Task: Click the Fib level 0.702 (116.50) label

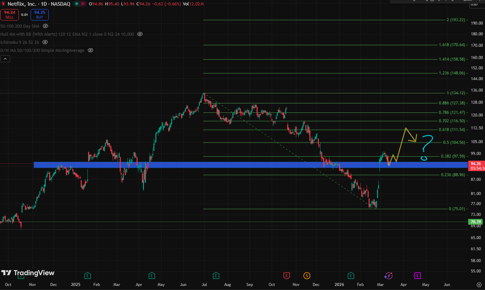Action: [x=453, y=121]
